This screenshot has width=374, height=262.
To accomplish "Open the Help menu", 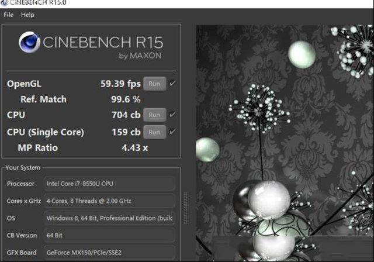I will click(27, 15).
